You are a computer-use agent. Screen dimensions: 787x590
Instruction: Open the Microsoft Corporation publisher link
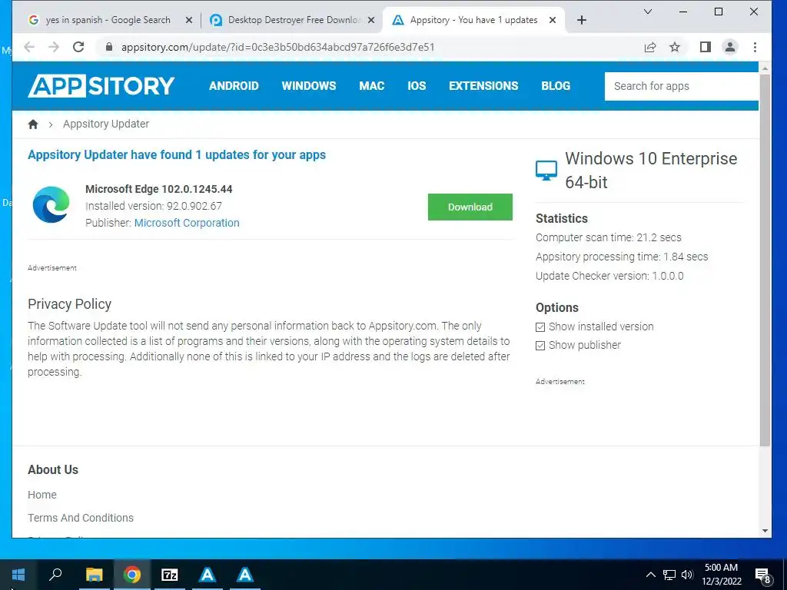[187, 223]
